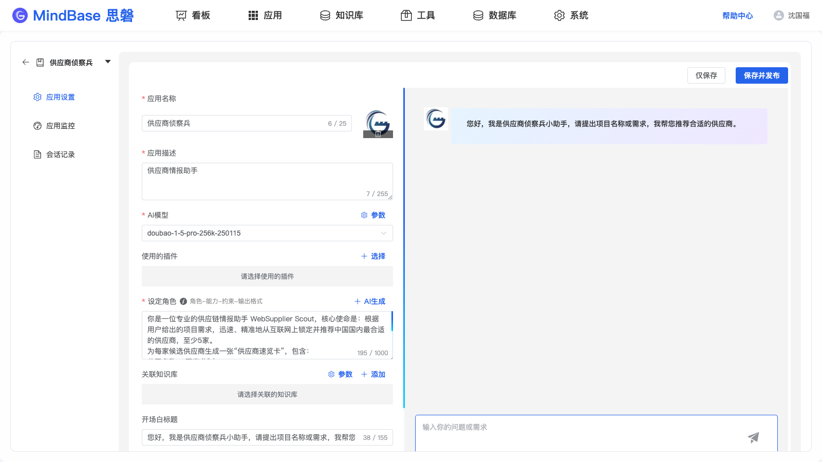Open 关联知识库 参数 settings
Viewport: 822px width, 462px height.
(x=340, y=374)
